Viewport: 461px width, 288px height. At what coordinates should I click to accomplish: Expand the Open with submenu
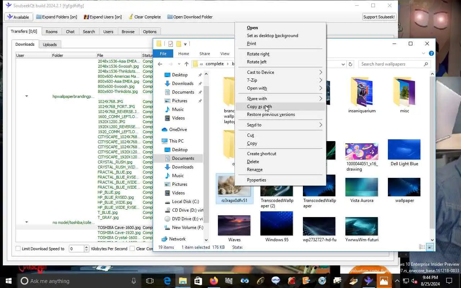pos(280,88)
